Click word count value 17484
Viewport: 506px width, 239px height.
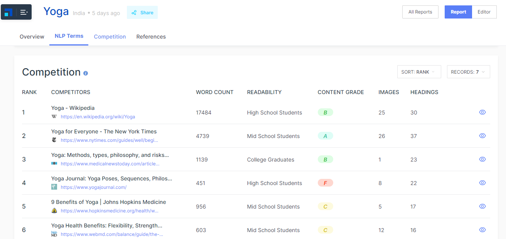[x=204, y=113]
